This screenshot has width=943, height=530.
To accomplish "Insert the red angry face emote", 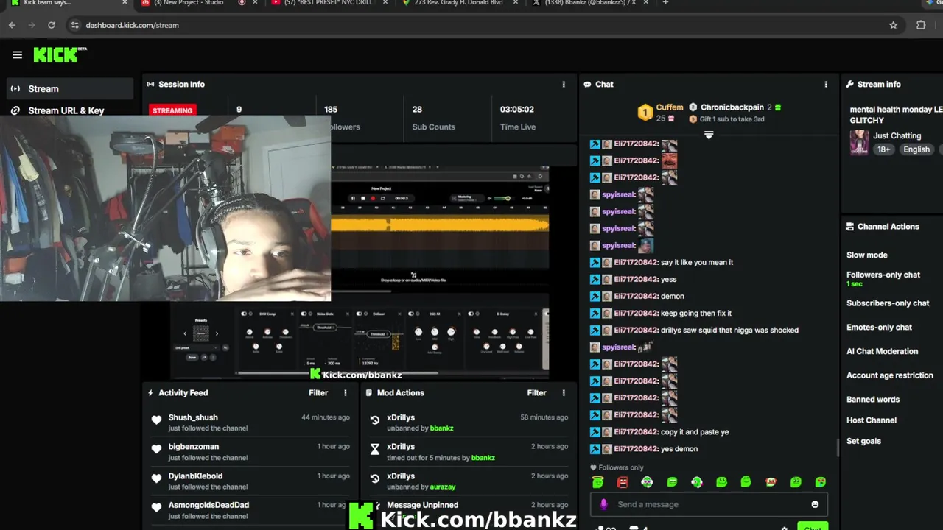I will pyautogui.click(x=623, y=482).
